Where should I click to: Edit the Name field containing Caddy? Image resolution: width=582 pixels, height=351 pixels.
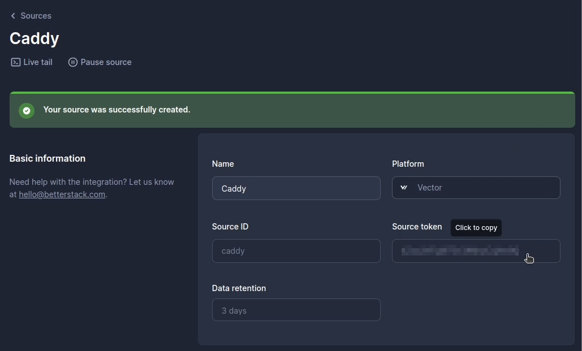296,188
